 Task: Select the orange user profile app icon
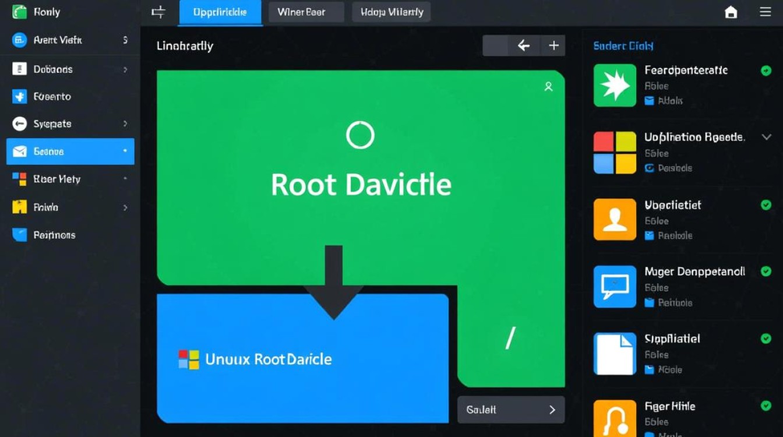tap(615, 220)
